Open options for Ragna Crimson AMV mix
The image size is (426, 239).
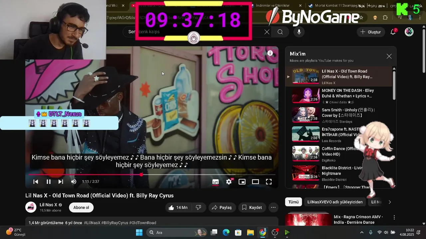tap(394, 217)
